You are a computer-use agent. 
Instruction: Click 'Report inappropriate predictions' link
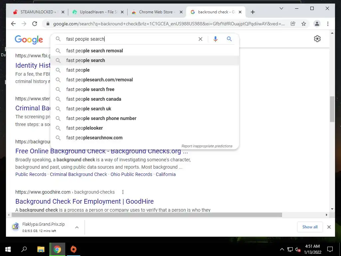[x=207, y=146]
